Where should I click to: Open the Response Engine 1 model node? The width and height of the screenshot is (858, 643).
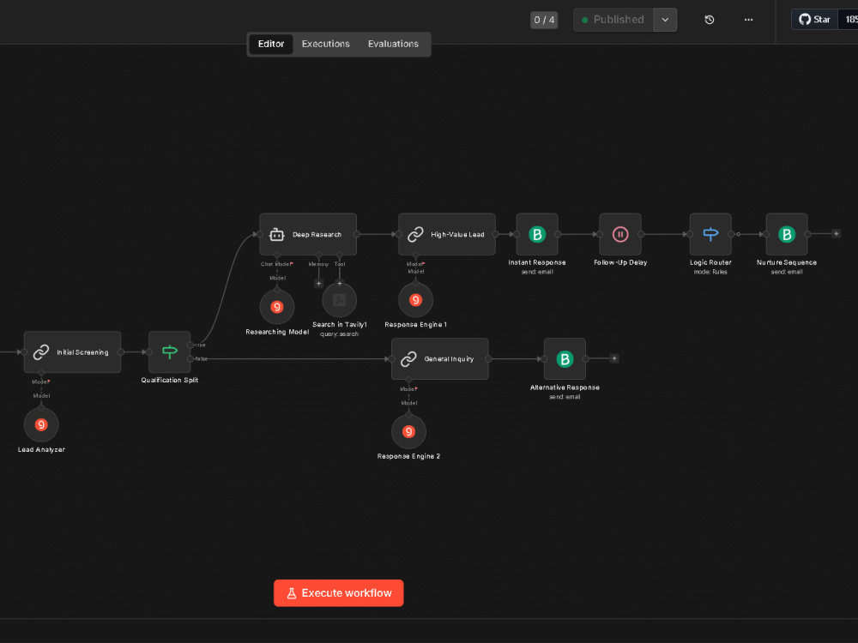tap(416, 299)
